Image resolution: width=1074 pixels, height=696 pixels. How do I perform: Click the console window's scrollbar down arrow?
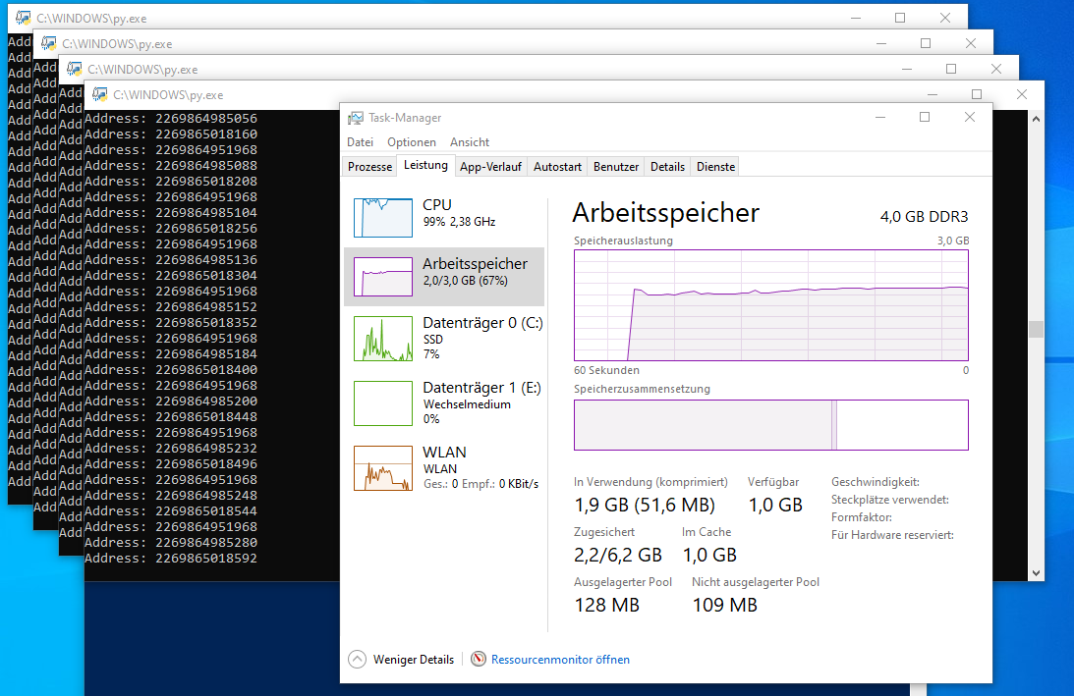1035,572
